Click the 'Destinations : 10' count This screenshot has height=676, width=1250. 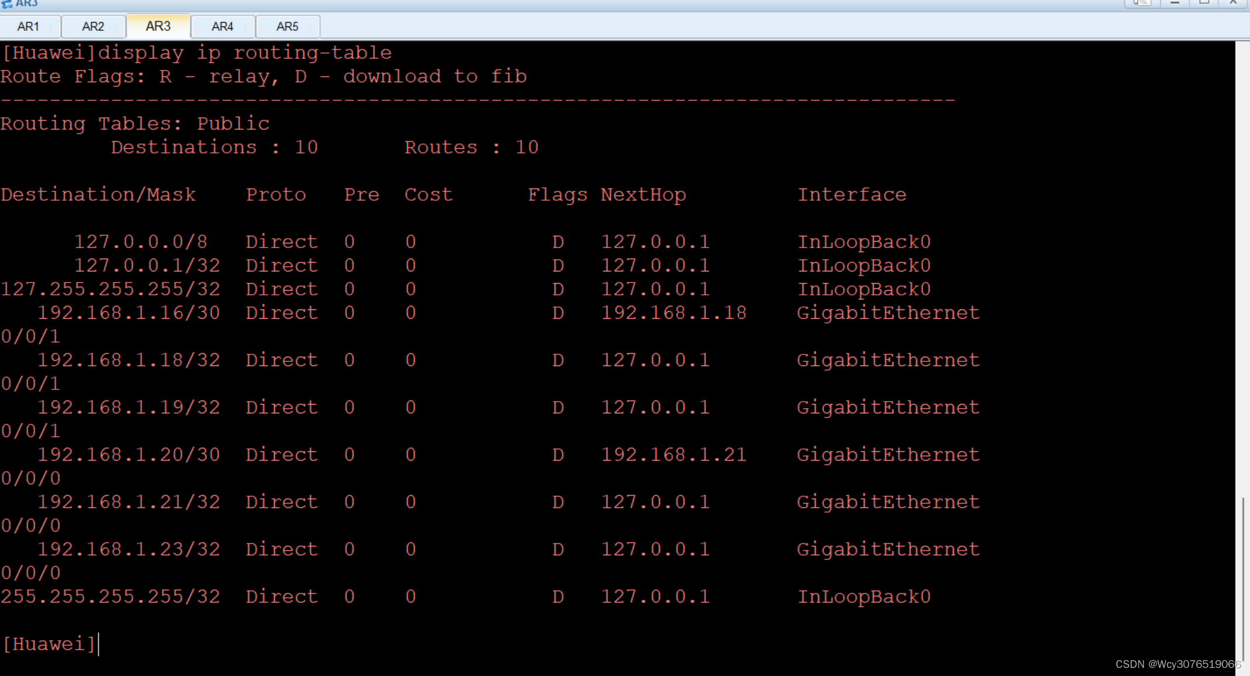pyautogui.click(x=214, y=147)
